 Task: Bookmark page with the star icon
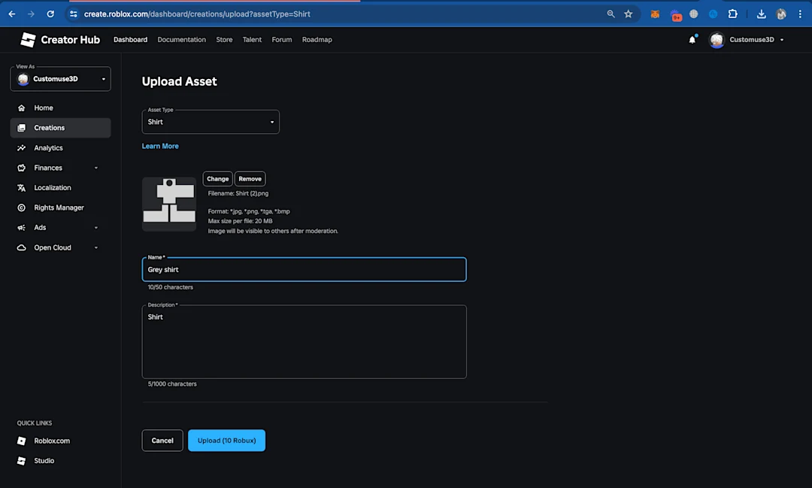click(x=628, y=14)
